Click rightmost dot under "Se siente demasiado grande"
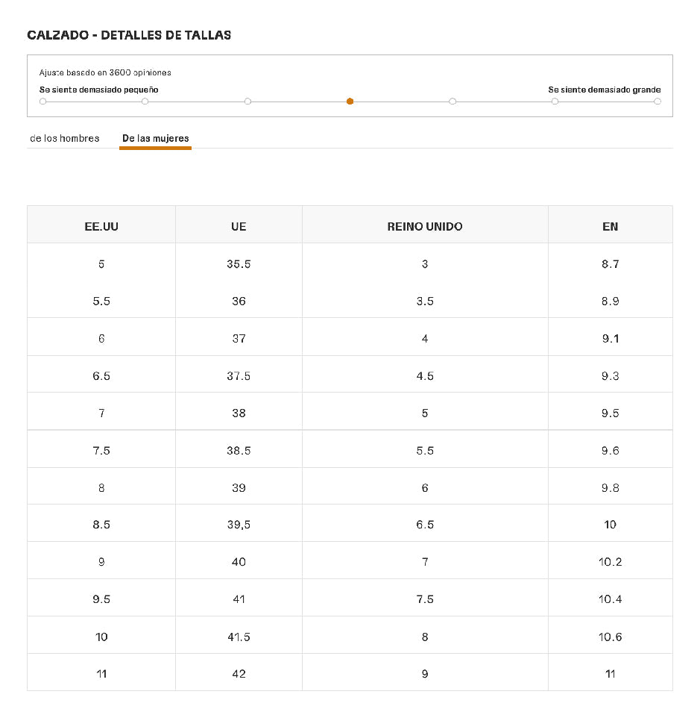700x709 pixels. pos(658,101)
